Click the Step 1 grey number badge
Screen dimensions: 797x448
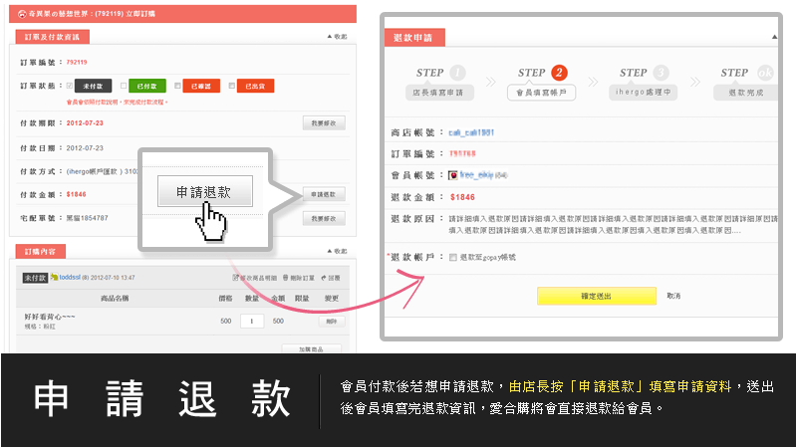458,73
